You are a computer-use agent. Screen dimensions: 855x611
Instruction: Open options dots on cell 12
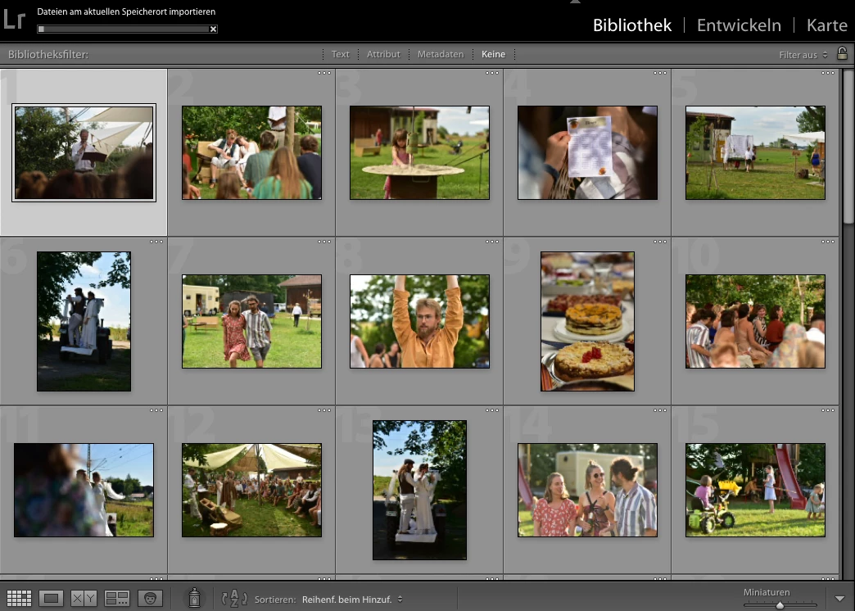[x=323, y=410]
